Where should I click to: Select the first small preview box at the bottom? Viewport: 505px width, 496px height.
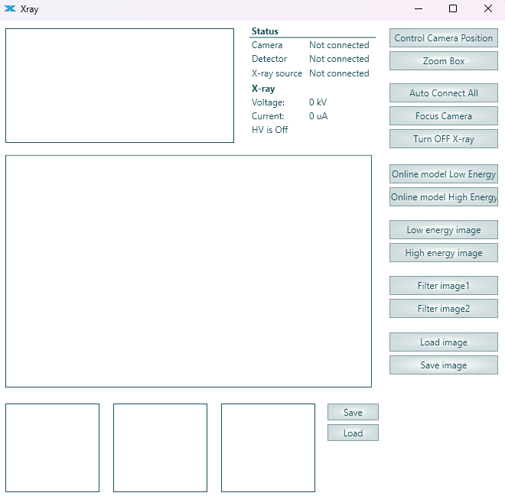tap(52, 448)
